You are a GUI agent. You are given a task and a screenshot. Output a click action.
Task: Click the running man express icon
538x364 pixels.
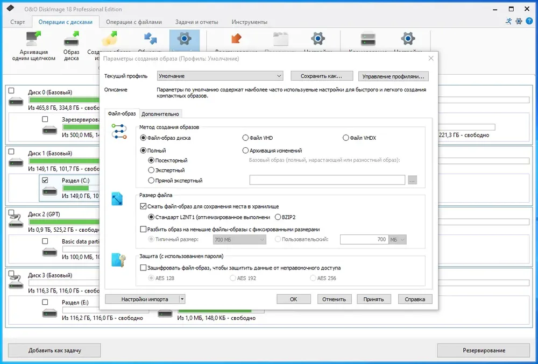coord(508,22)
